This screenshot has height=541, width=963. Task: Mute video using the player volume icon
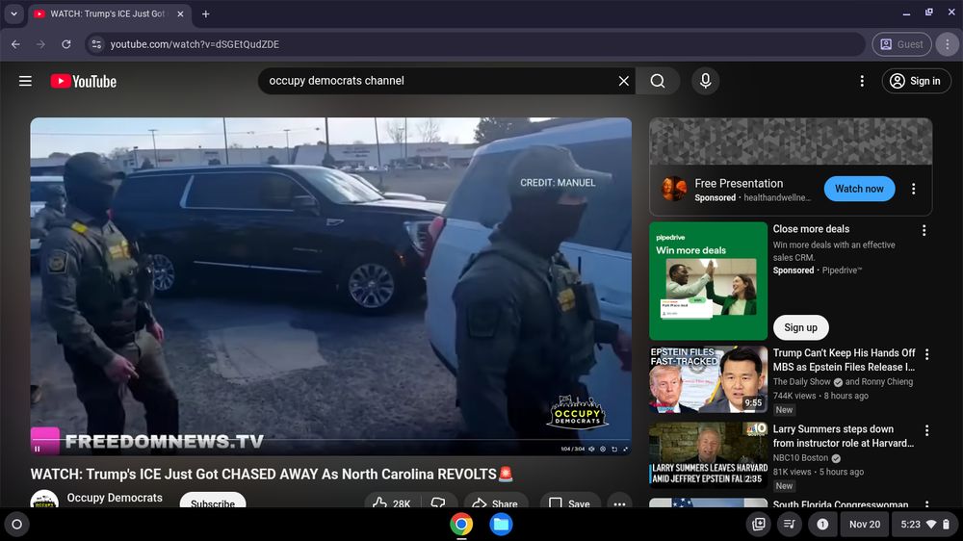coord(591,449)
